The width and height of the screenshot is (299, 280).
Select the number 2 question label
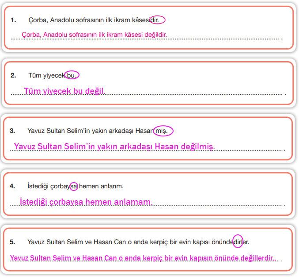pos(13,75)
